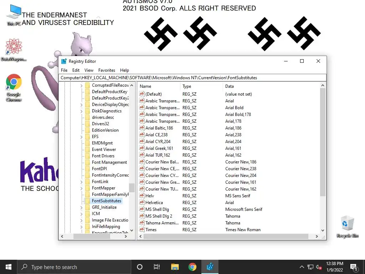The image size is (365, 274).
Task: Show hidden system tray icons
Action: [302, 267]
